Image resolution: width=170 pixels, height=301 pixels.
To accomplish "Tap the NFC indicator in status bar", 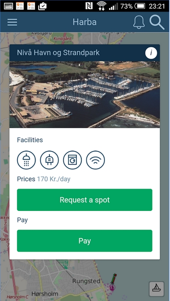I will 89,6.
